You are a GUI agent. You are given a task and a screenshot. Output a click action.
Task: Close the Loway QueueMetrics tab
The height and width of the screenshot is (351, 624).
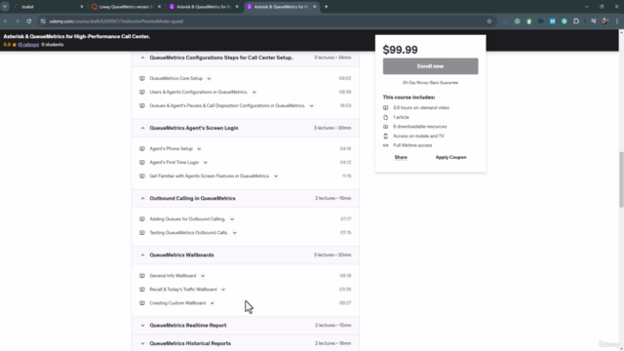(159, 7)
